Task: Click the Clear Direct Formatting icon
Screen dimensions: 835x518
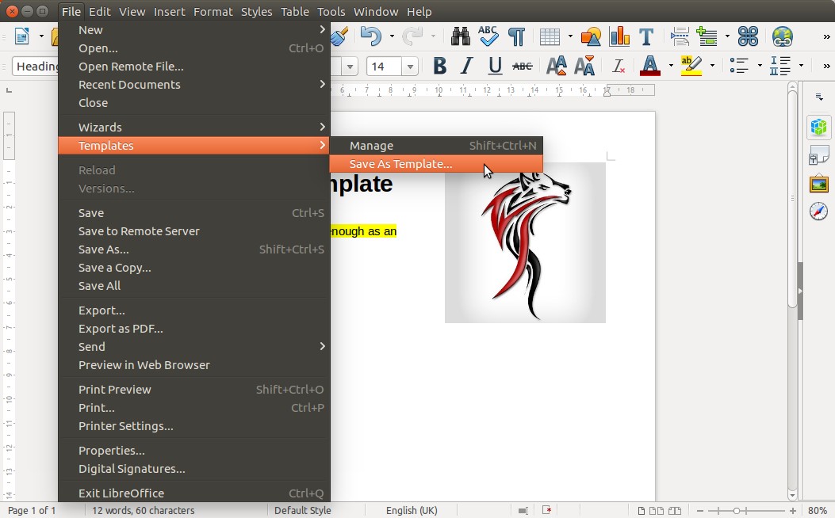Action: pos(619,66)
